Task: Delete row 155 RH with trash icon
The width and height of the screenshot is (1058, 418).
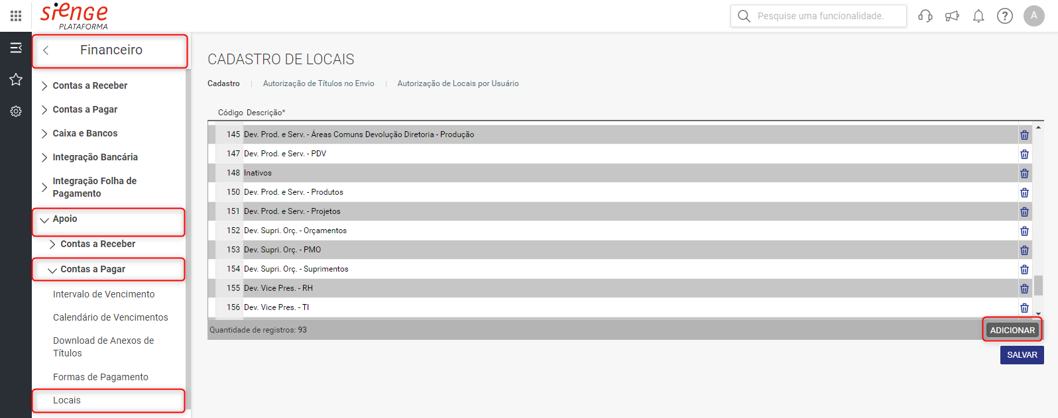Action: [x=1024, y=288]
